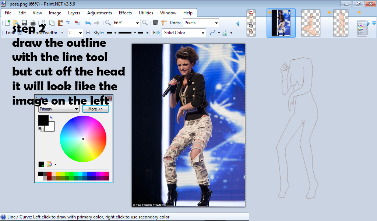Image resolution: width=377 pixels, height=221 pixels.
Task: Zoom out with the minus magnifier
Action: click(x=108, y=23)
